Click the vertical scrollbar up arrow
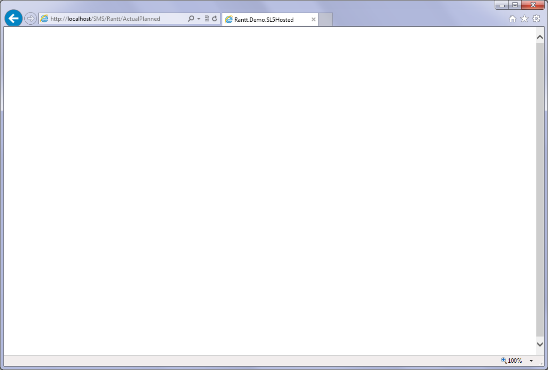 (x=540, y=37)
